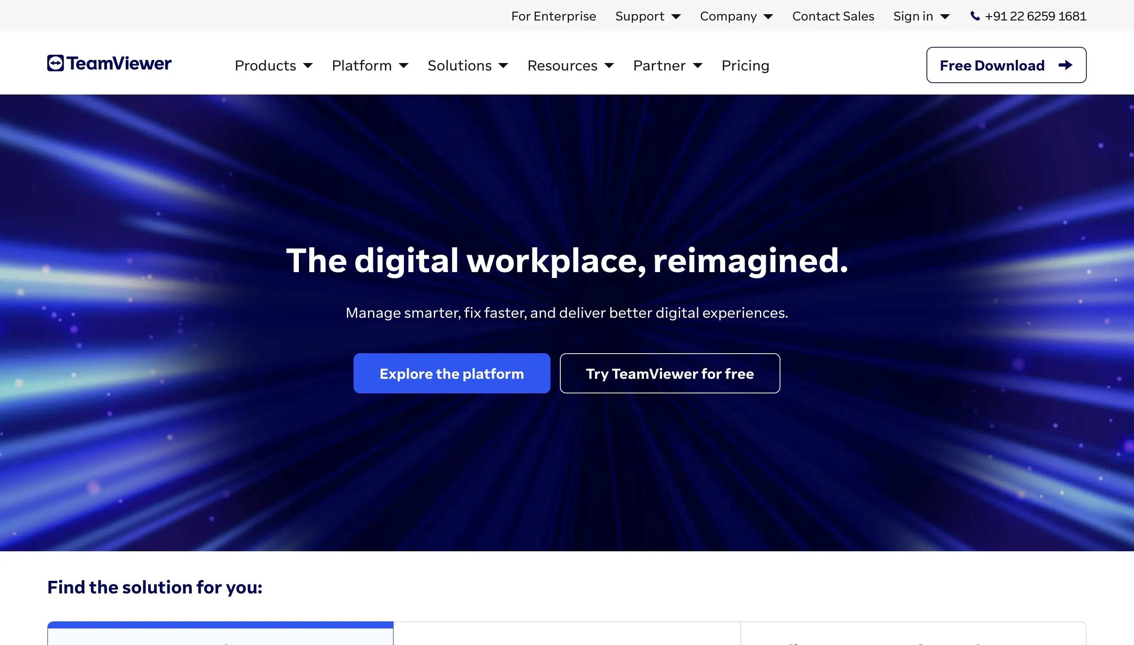Expand the Platform dropdown arrow
Viewport: 1134px width, 645px height.
point(404,65)
